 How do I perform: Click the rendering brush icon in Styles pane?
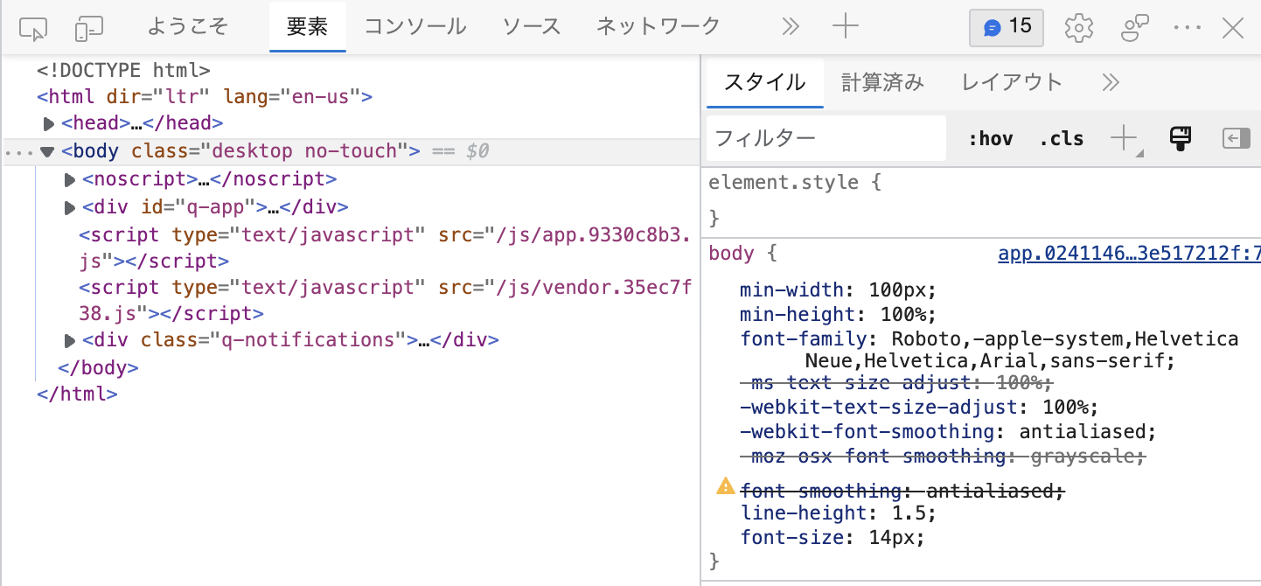tap(1181, 138)
